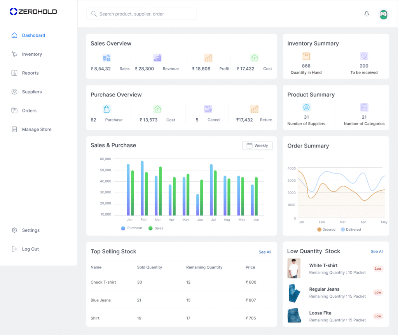This screenshot has height=335, width=398.
Task: Click the Number of Suppliers icon
Action: [306, 107]
